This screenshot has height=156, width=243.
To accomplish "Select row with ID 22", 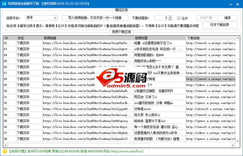I will 119,43.
